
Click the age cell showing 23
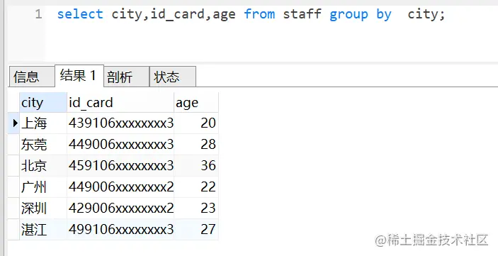coord(196,208)
